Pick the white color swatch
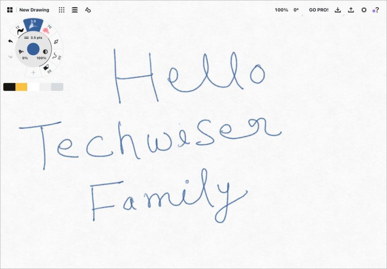Image resolution: width=387 pixels, height=269 pixels. coord(33,87)
